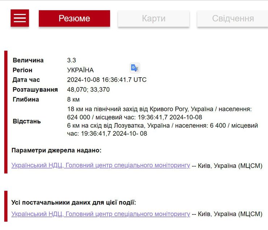
Task: Open the red hamburger menu
Action: click(x=20, y=18)
